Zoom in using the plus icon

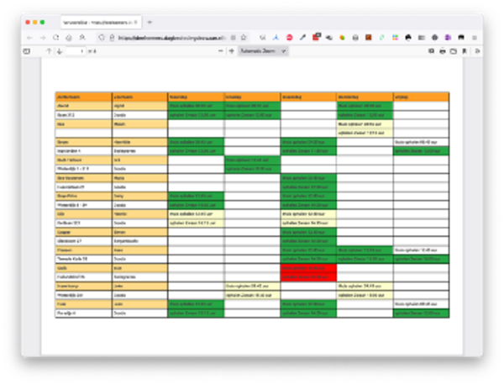pyautogui.click(x=231, y=51)
